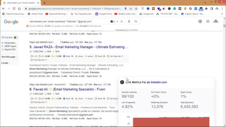The height and width of the screenshot is (127, 226).
Task: Expand Sort this page dropdown
Action: click(9, 57)
